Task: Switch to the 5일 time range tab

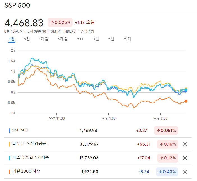Action: point(27,39)
